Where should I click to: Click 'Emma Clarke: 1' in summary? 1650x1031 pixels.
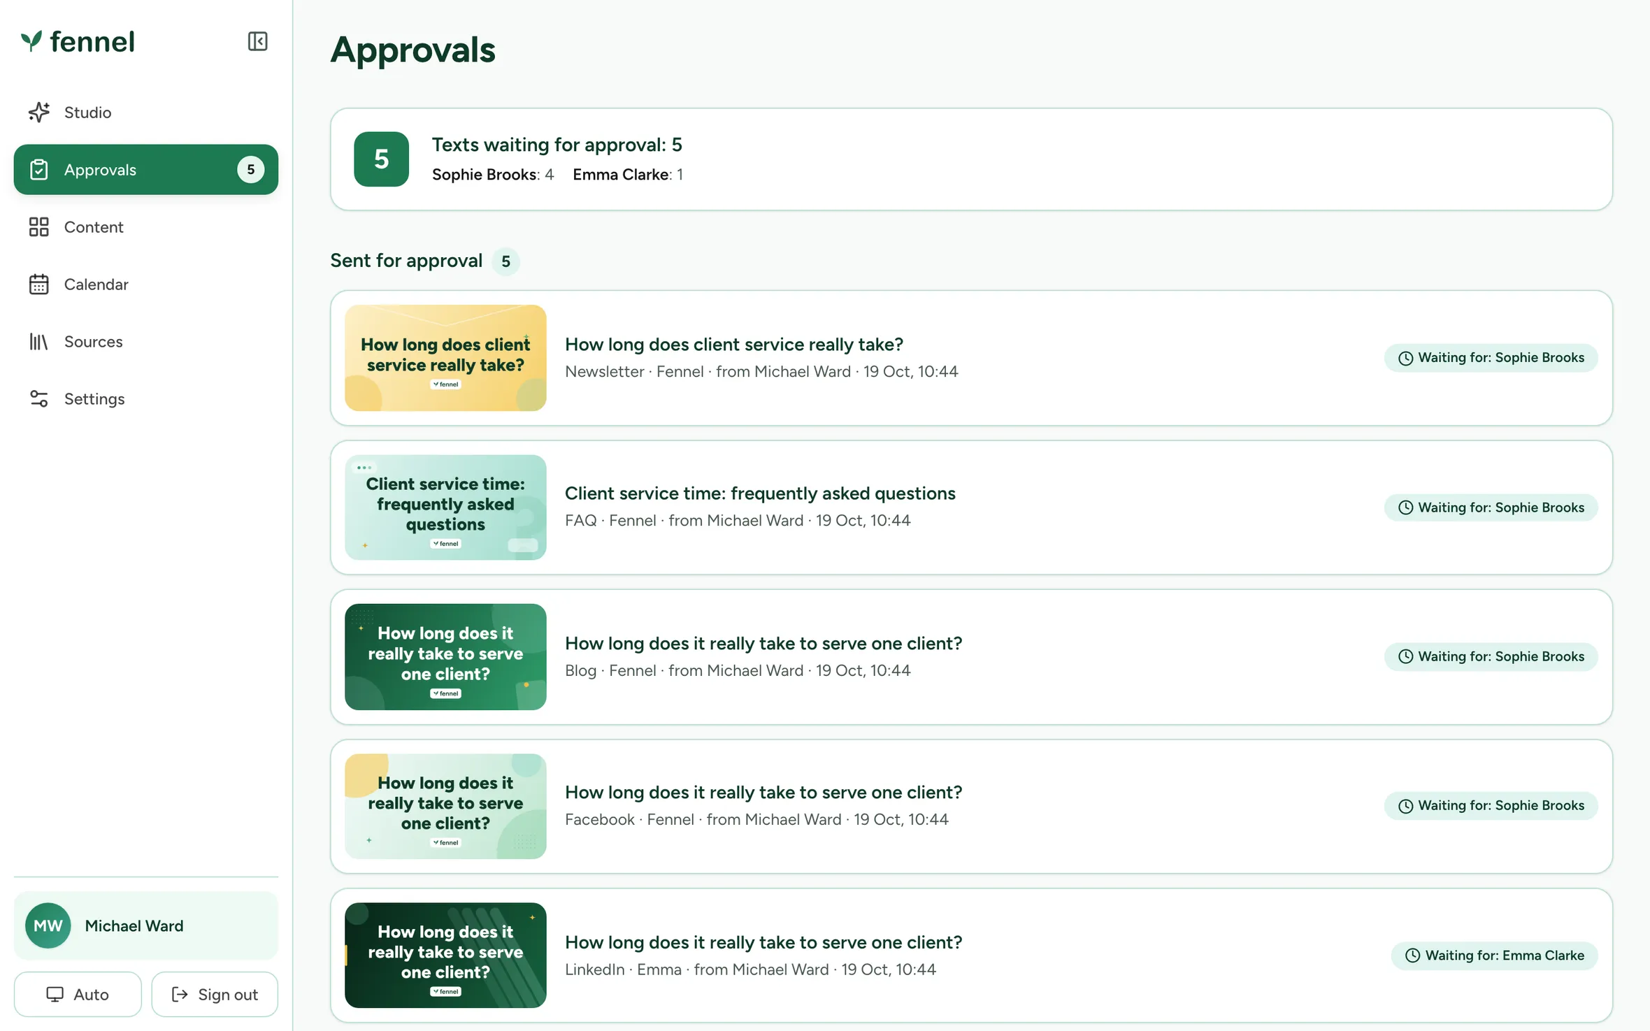pyautogui.click(x=628, y=175)
